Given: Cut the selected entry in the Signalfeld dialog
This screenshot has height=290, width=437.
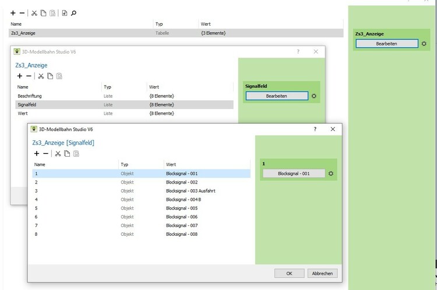Looking at the screenshot, I should tap(58, 154).
